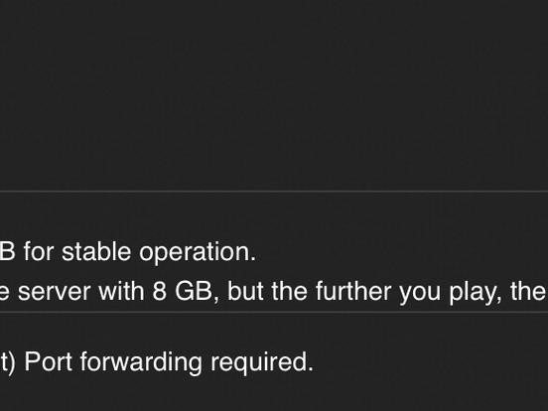This screenshot has width=548, height=411.
Task: Click the separator line below the server text
Action: pyautogui.click(x=274, y=312)
